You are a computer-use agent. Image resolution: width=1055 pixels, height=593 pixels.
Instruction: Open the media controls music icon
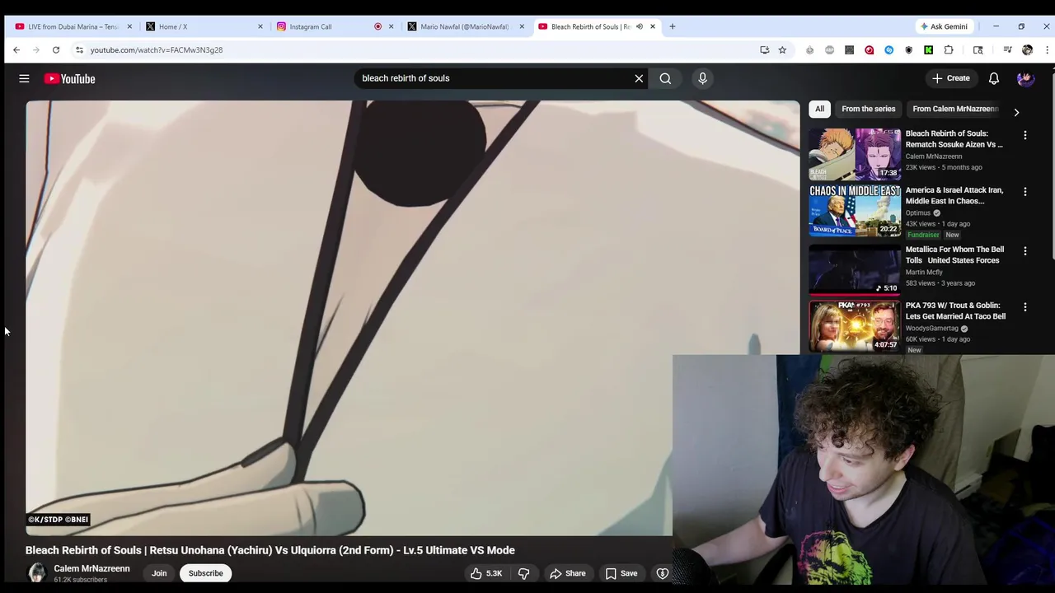pos(1007,50)
